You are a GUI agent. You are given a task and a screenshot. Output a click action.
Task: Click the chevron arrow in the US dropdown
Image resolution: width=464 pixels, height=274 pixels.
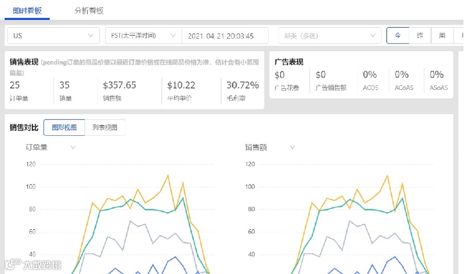90,35
